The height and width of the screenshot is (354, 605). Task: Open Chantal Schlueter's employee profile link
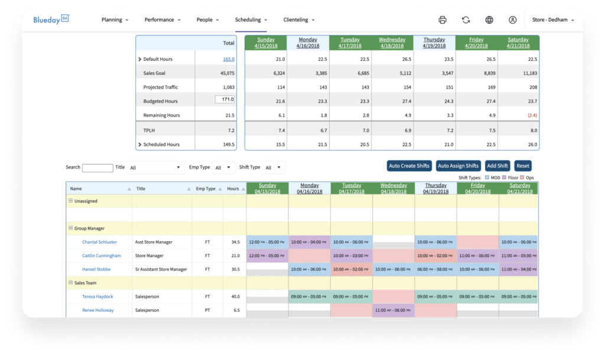100,242
